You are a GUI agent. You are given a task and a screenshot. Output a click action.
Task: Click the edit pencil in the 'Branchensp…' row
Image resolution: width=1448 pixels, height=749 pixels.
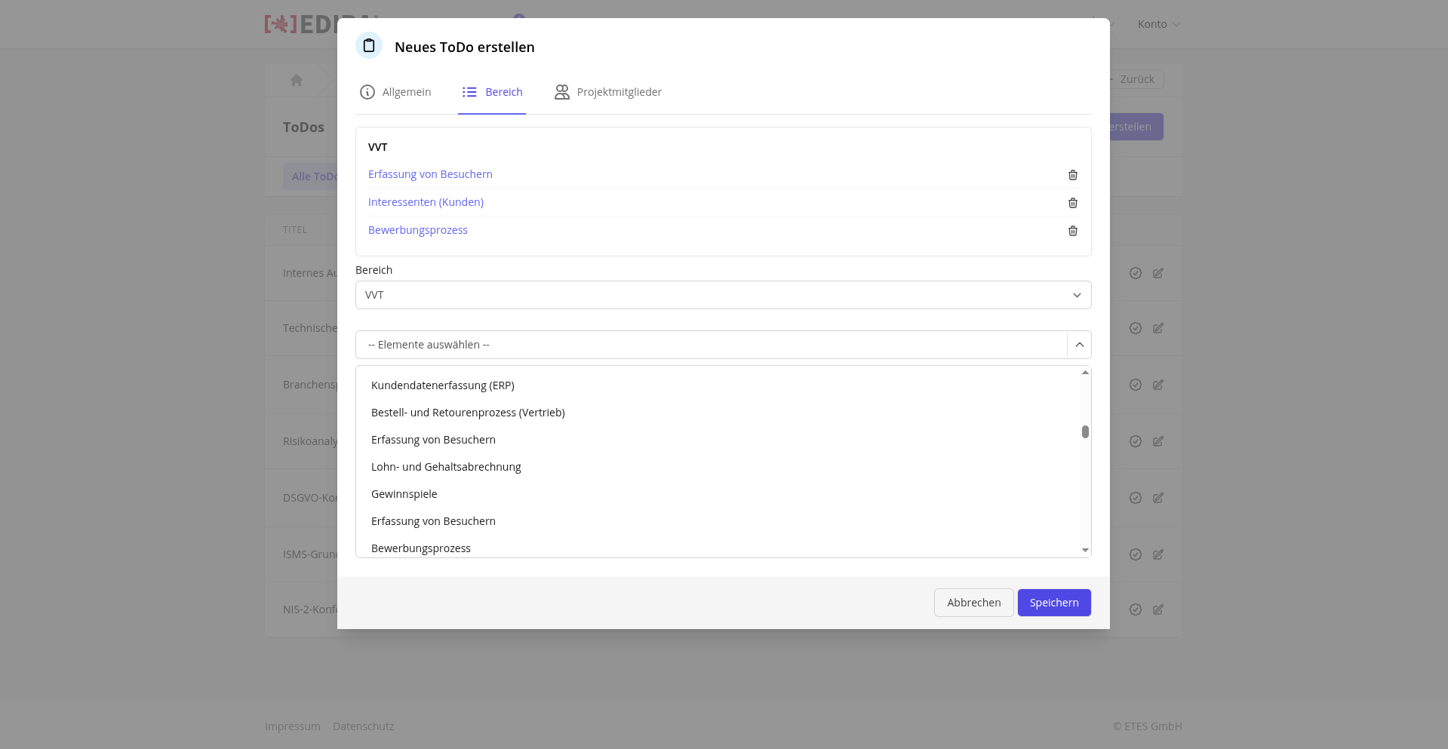tap(1158, 385)
